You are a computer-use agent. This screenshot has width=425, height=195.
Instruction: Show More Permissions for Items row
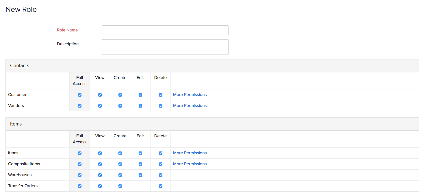[190, 153]
